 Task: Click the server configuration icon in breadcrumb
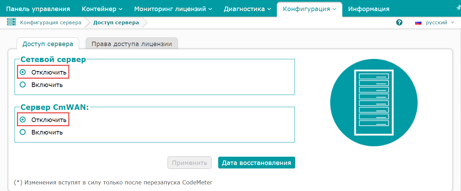[12, 23]
